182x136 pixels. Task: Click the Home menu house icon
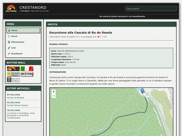point(9,31)
